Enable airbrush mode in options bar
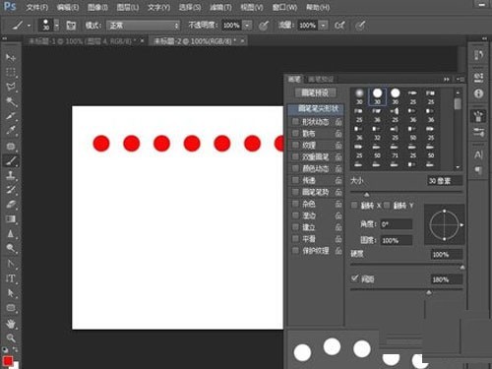The height and width of the screenshot is (369, 492). 339,26
